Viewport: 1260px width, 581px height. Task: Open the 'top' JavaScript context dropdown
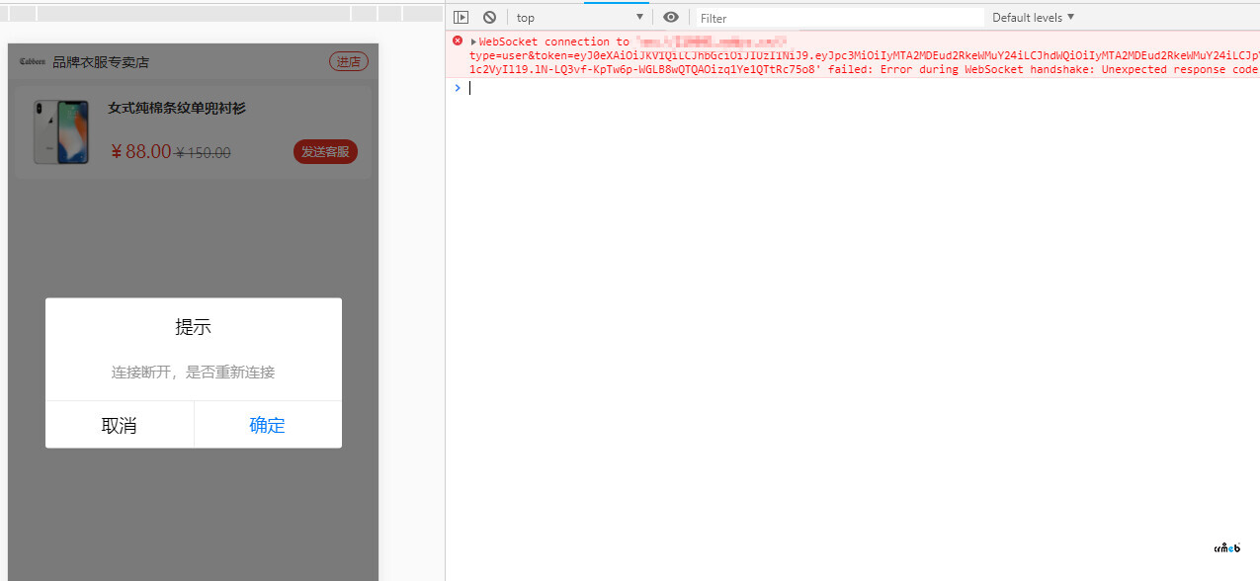[x=580, y=17]
